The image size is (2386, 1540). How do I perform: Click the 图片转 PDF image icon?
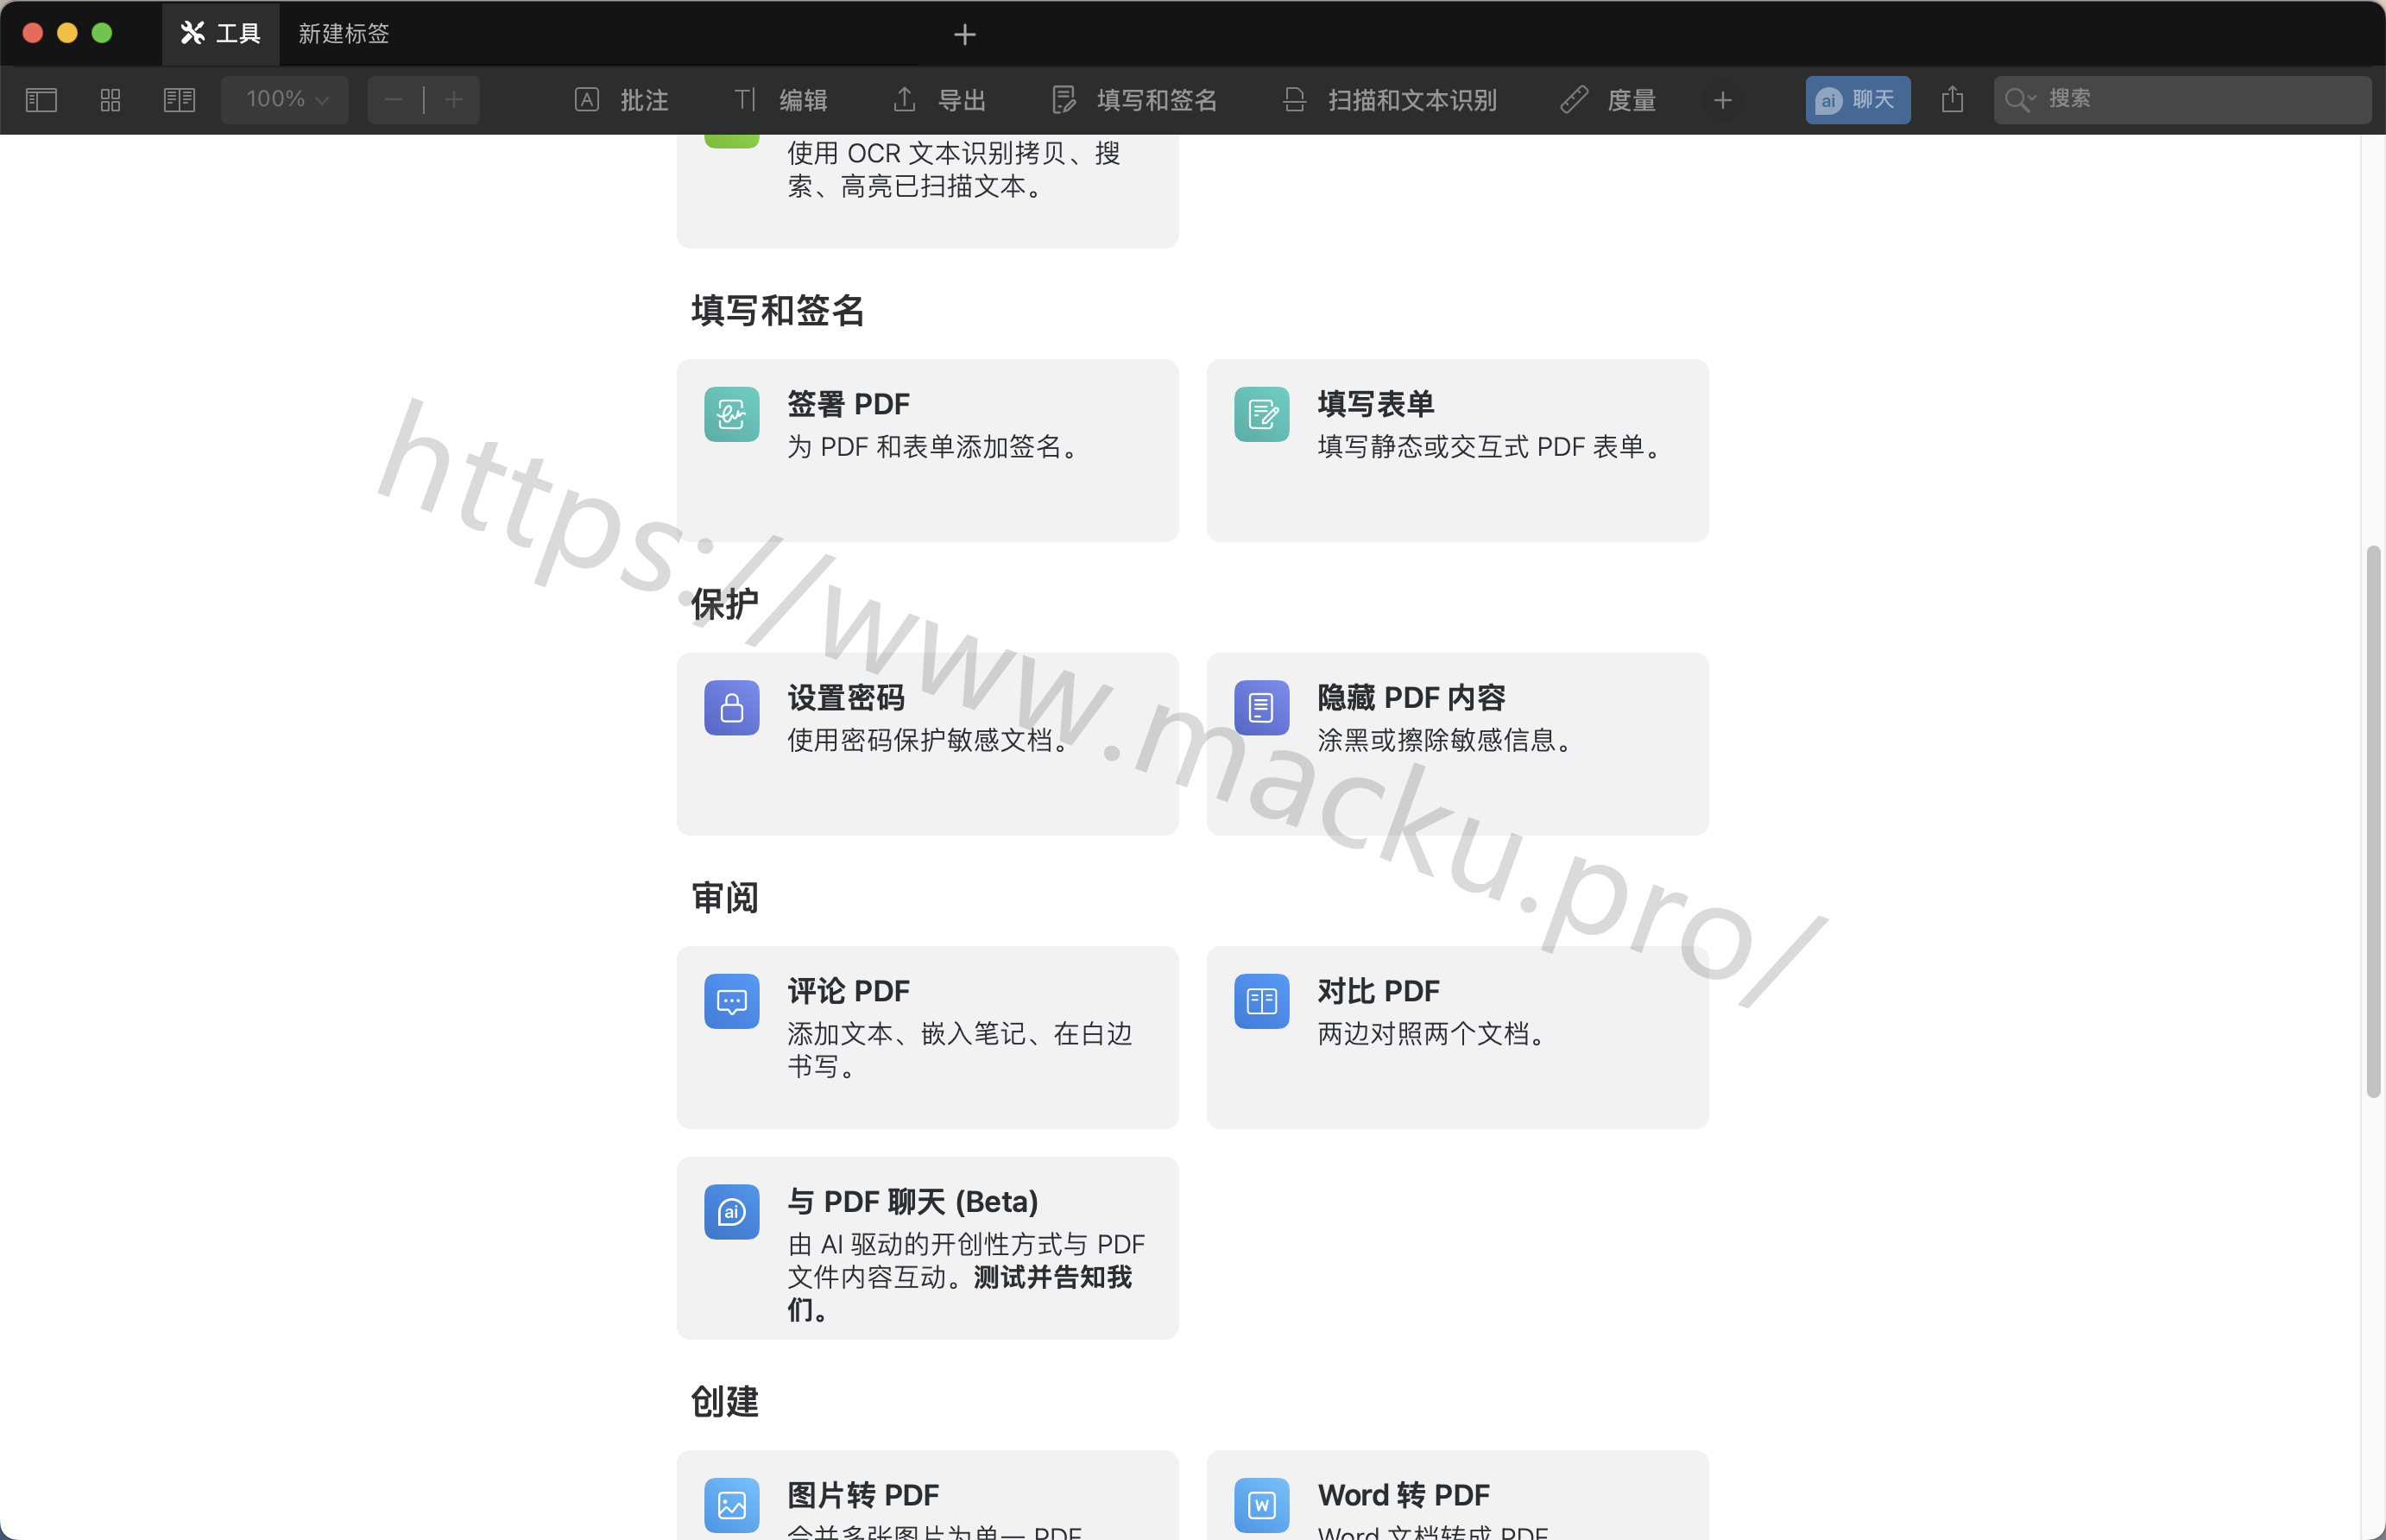coord(732,1505)
